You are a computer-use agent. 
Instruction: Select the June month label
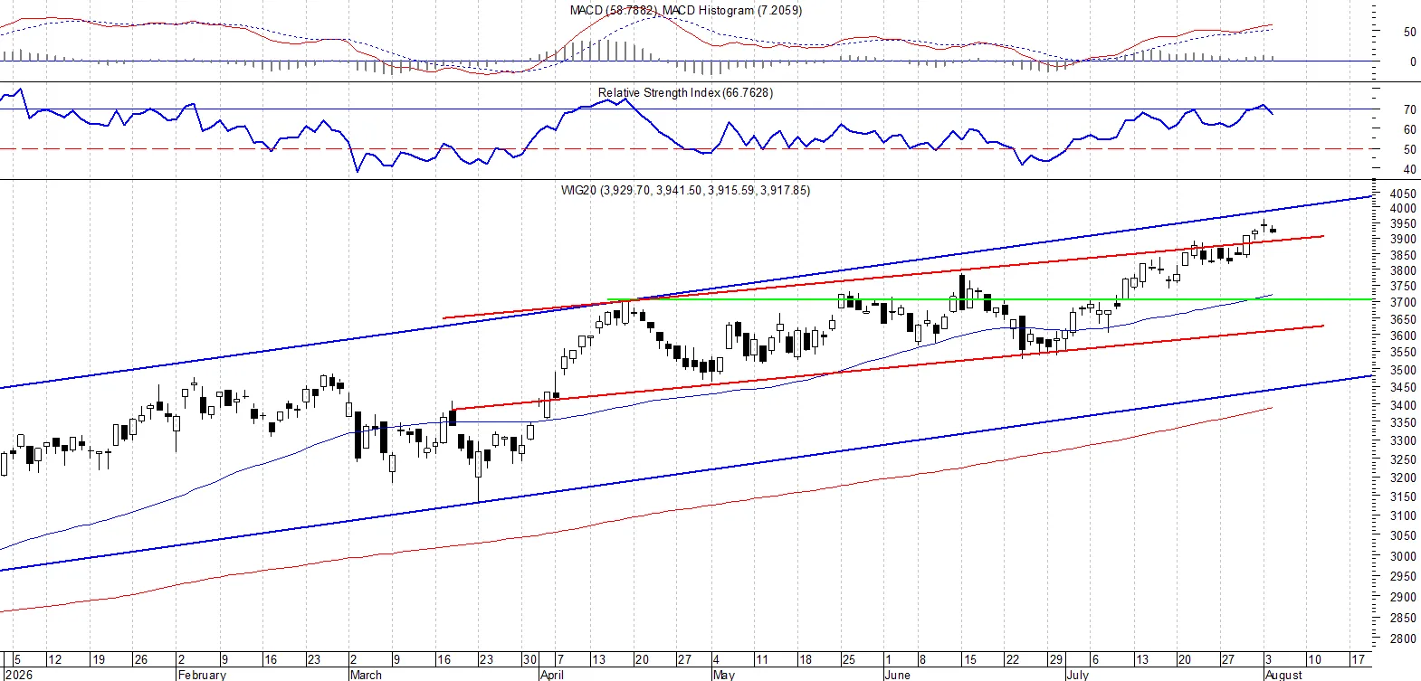pyautogui.click(x=897, y=675)
